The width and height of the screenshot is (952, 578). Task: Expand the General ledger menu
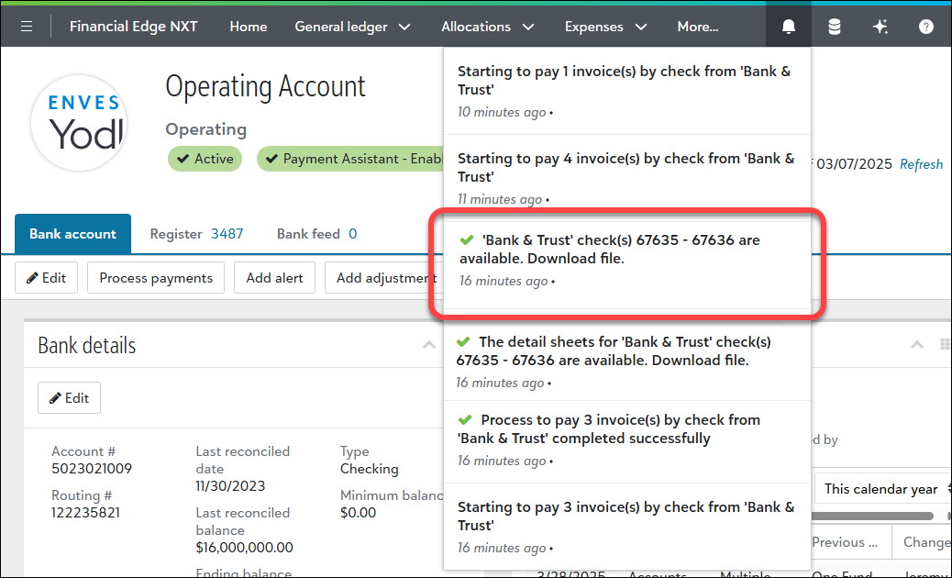click(352, 27)
